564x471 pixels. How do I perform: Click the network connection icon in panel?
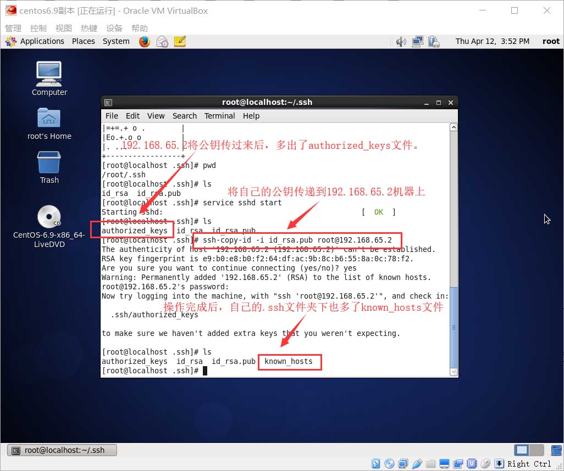pyautogui.click(x=418, y=41)
